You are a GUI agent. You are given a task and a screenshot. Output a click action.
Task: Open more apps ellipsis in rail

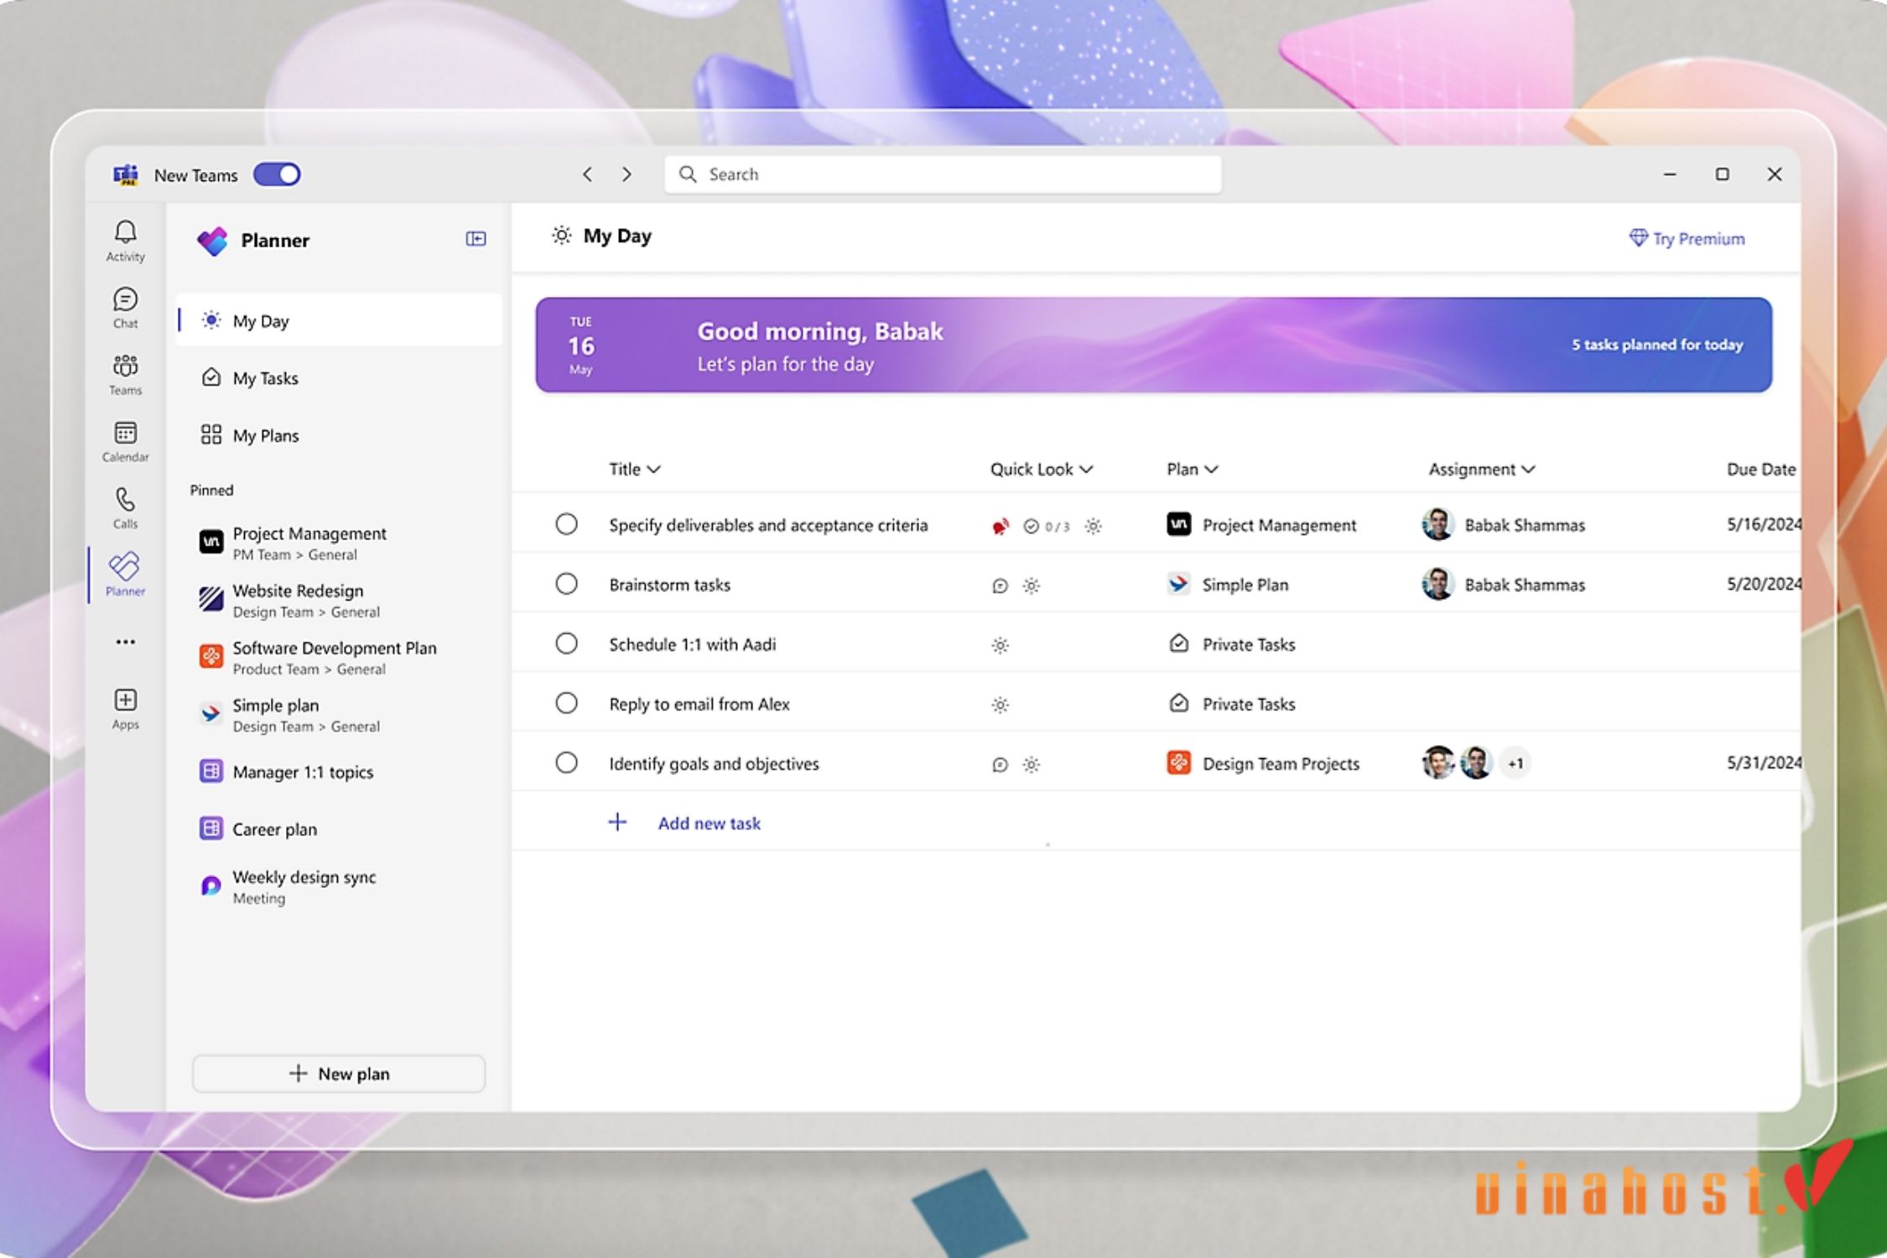pyautogui.click(x=125, y=642)
